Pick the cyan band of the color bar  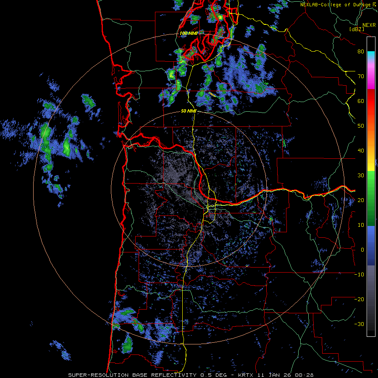click(371, 55)
